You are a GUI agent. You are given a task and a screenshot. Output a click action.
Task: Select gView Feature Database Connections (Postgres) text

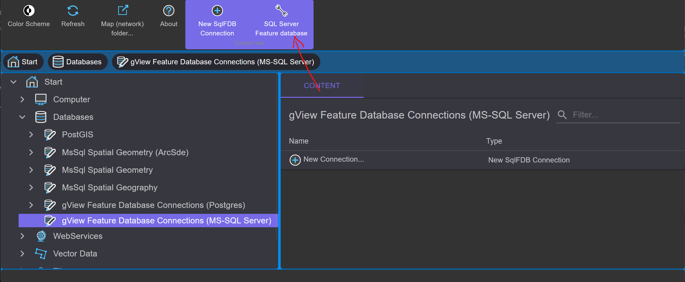154,205
